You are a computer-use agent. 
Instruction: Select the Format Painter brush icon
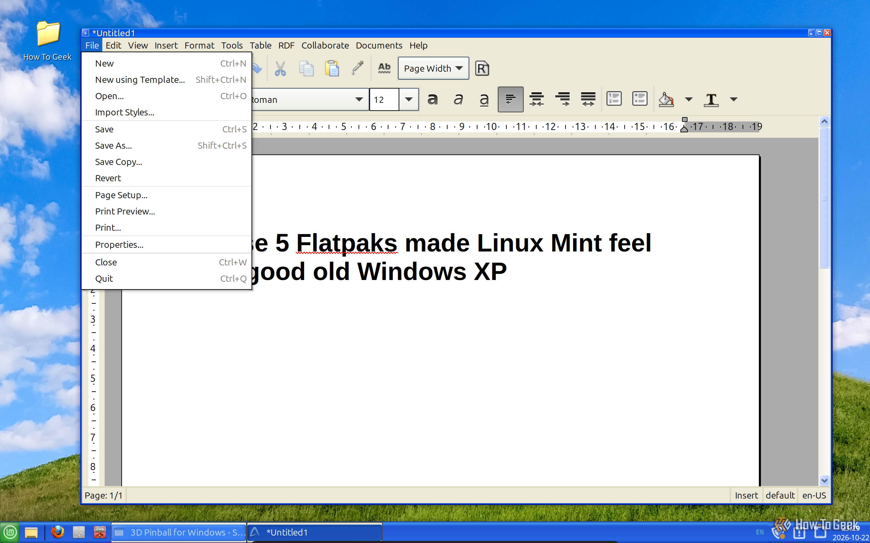pos(358,68)
